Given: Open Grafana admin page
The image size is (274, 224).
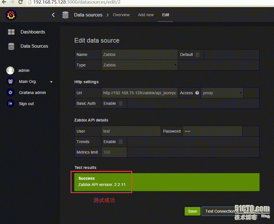Looking at the screenshot, I should coord(32,93).
